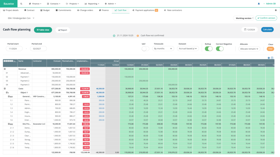280x157 pixels.
Task: Collapse the Revenue row group
Action: point(5,69)
